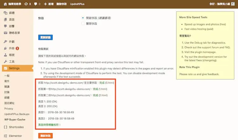Screen dimensions: 238x140
Task: Open the FAQ link
Action: pyautogui.click(x=227, y=47)
